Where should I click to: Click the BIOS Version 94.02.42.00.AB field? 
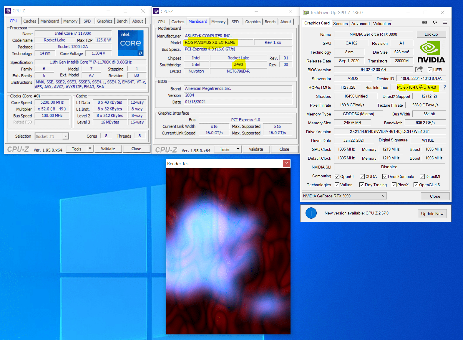(x=373, y=70)
